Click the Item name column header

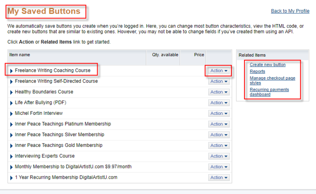point(20,55)
